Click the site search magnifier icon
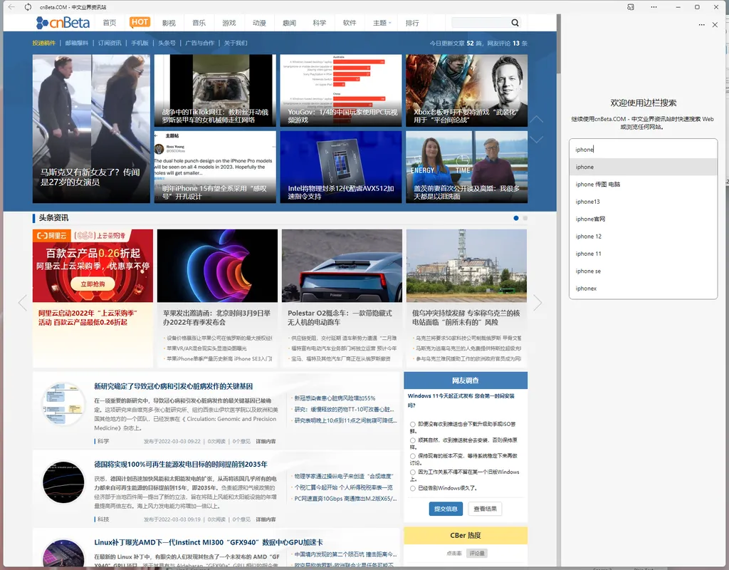The width and height of the screenshot is (729, 570). [515, 23]
